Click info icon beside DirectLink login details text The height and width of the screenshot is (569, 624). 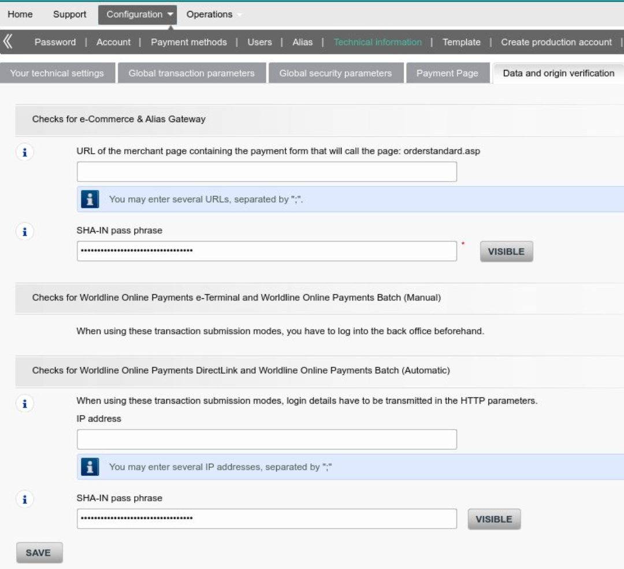24,404
